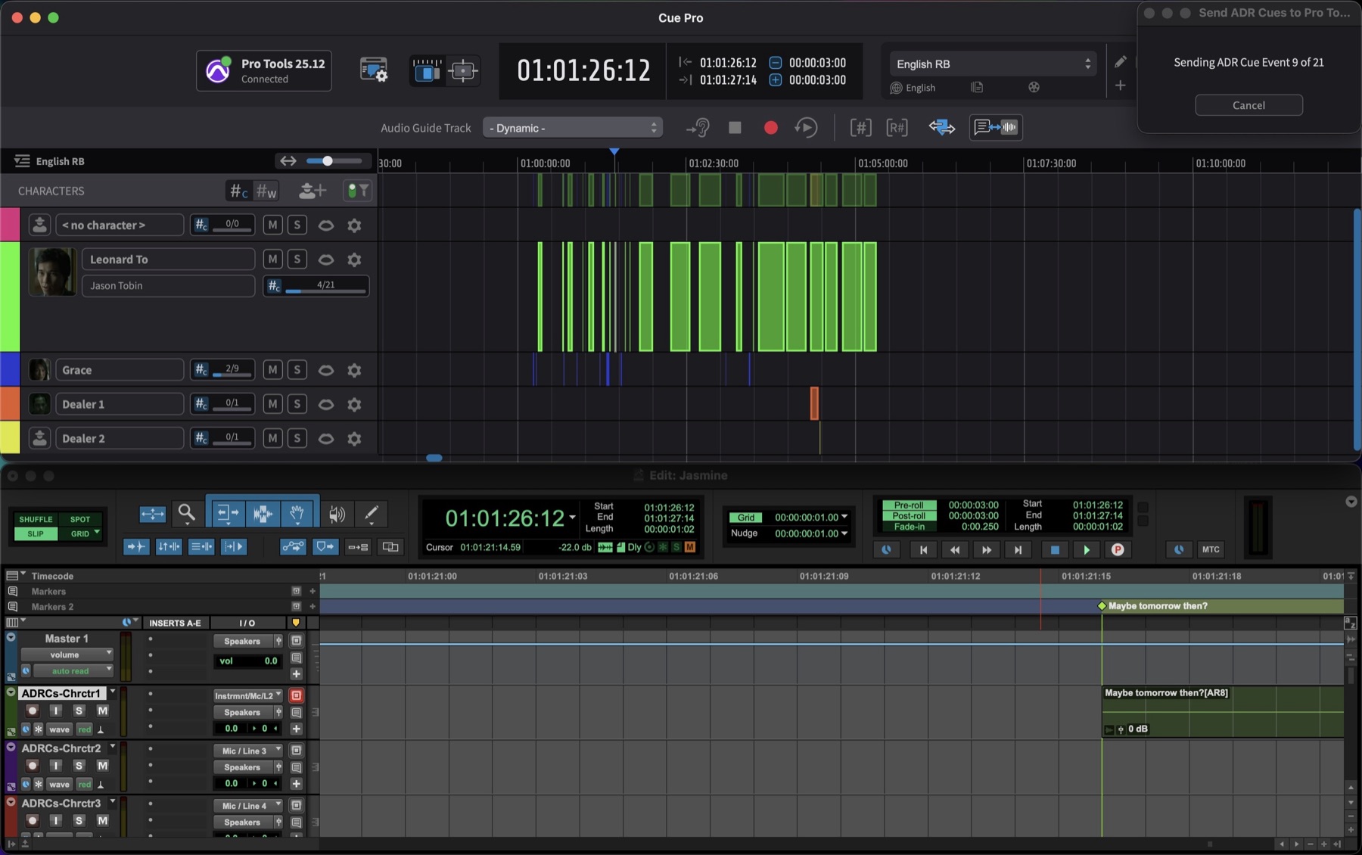Click the send cues to Pro Tools icon

click(x=996, y=128)
